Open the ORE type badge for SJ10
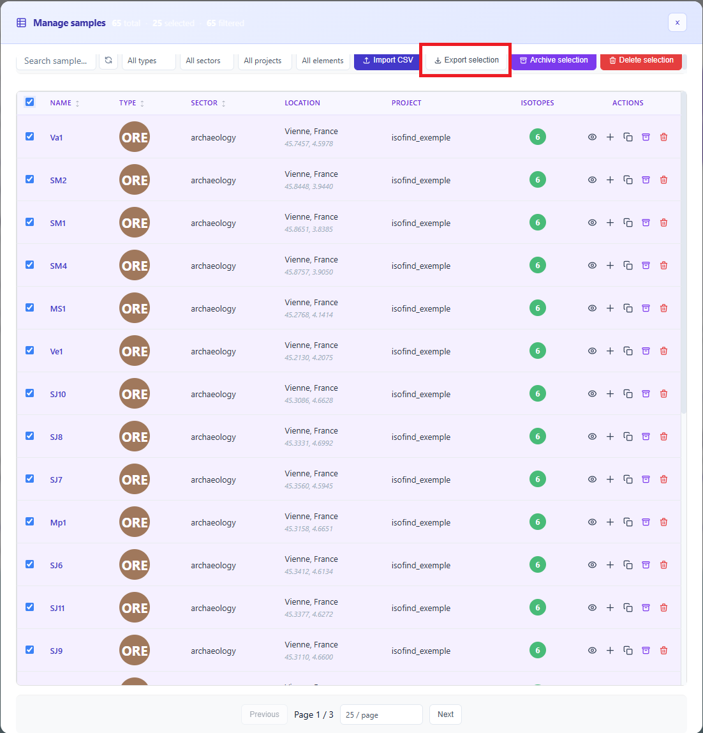The height and width of the screenshot is (733, 703). coord(134,393)
